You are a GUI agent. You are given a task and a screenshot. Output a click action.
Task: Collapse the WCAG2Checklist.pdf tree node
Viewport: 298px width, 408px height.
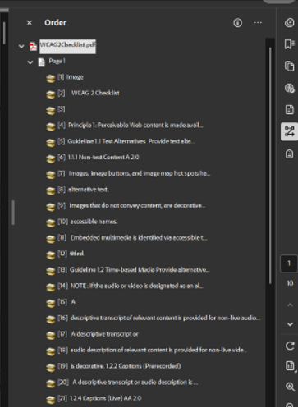21,46
